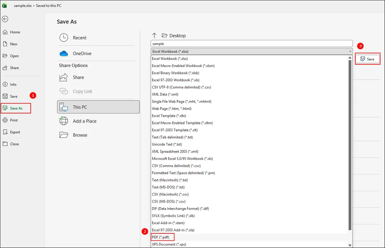Select CSV (Comma delimited) (*.csv)
Viewport: 385px width, 248px height.
coord(250,166)
